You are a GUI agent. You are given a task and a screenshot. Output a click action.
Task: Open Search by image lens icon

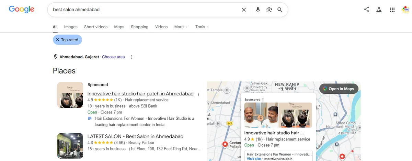click(x=269, y=10)
